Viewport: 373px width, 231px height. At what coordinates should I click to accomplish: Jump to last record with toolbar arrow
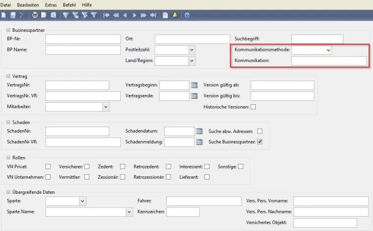coord(153,15)
